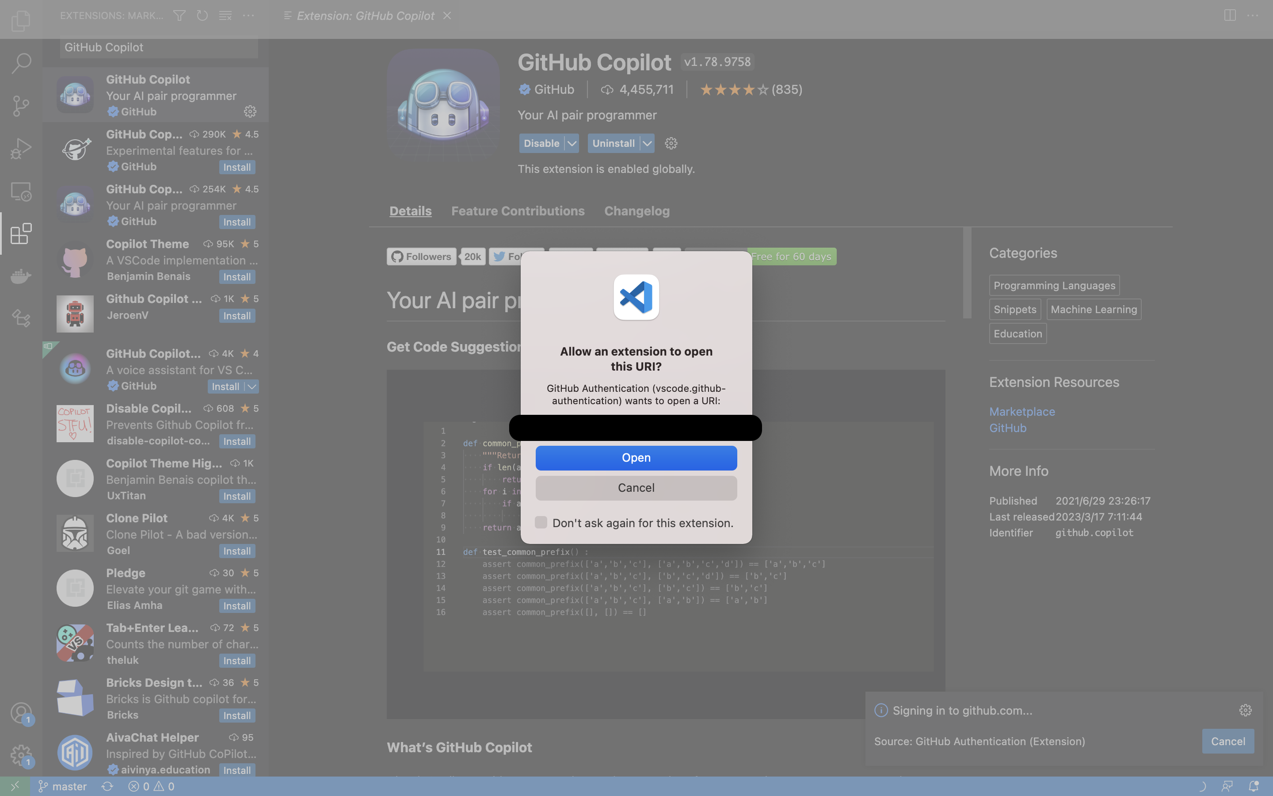Open editor more actions ellipsis
Image resolution: width=1273 pixels, height=796 pixels.
pos(1253,16)
